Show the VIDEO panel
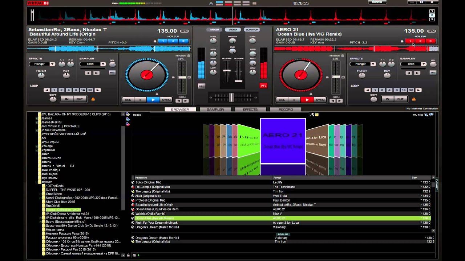This screenshot has height=261, width=465. (x=233, y=30)
